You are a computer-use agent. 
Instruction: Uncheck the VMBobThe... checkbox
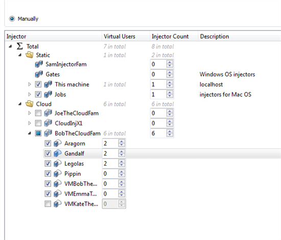[x=48, y=183]
